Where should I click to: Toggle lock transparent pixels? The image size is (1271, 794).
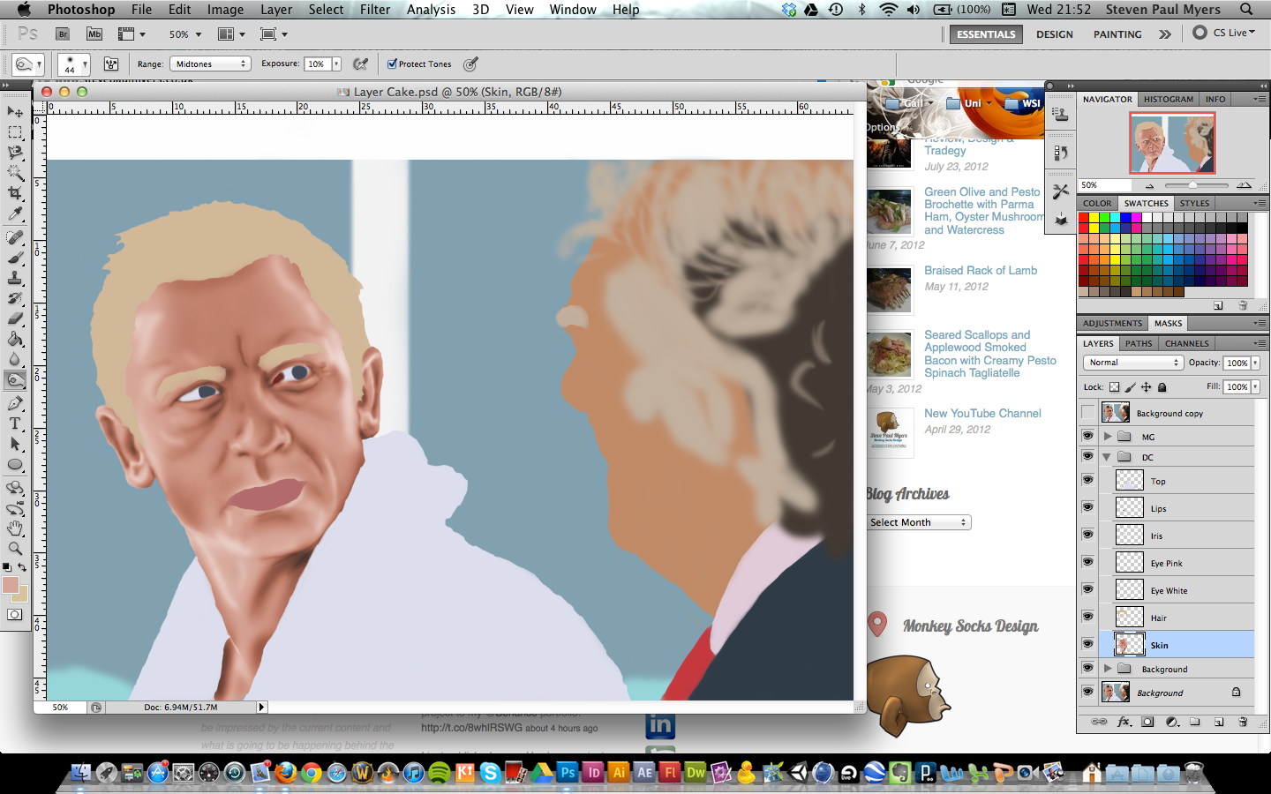pyautogui.click(x=1114, y=386)
